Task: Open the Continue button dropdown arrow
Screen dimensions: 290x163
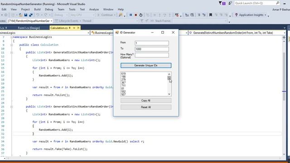Action: 115,15
